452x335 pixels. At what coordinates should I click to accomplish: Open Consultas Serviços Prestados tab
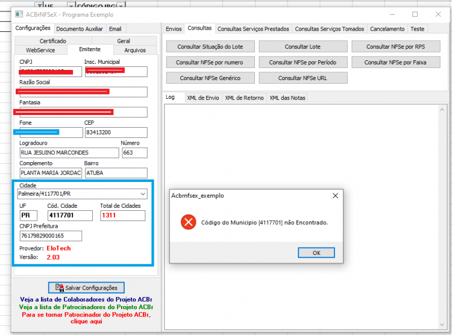(x=253, y=29)
